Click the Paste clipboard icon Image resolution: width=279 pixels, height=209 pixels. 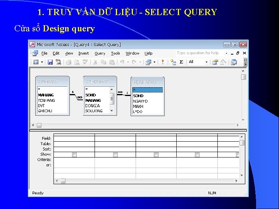112,62
